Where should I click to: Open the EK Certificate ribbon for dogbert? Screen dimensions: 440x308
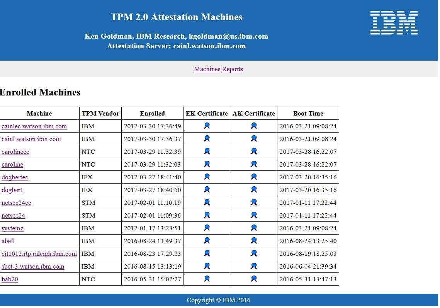coord(207,189)
